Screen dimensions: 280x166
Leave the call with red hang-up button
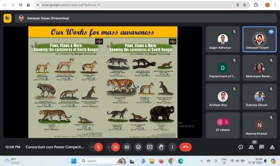185,147
